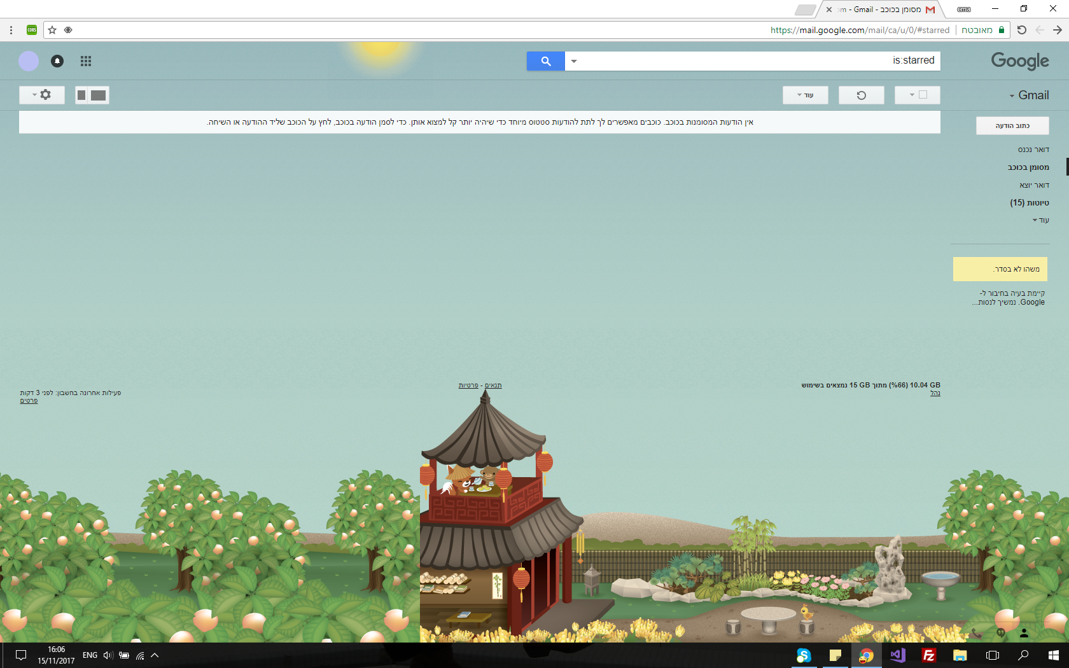Click the diamond-shaped icon in the address bar
The width and height of the screenshot is (1069, 668).
point(68,30)
